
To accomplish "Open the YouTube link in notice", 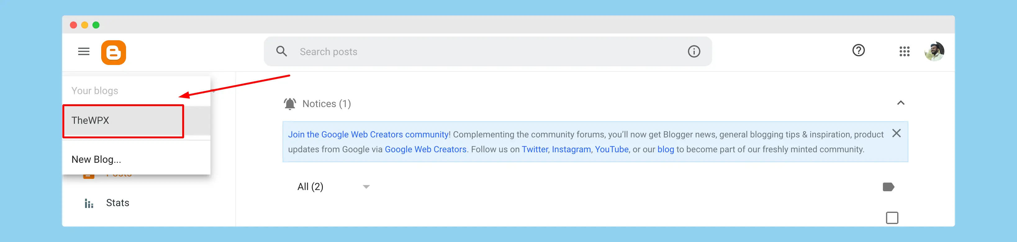I will 611,149.
